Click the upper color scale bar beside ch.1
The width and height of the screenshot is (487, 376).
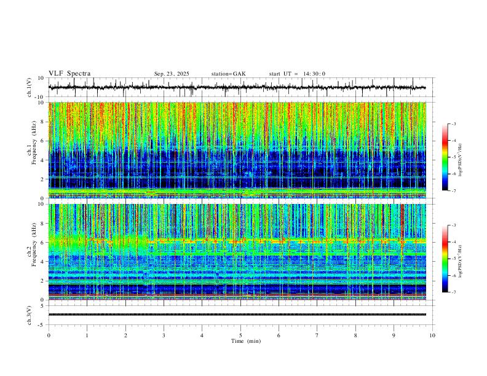point(445,157)
